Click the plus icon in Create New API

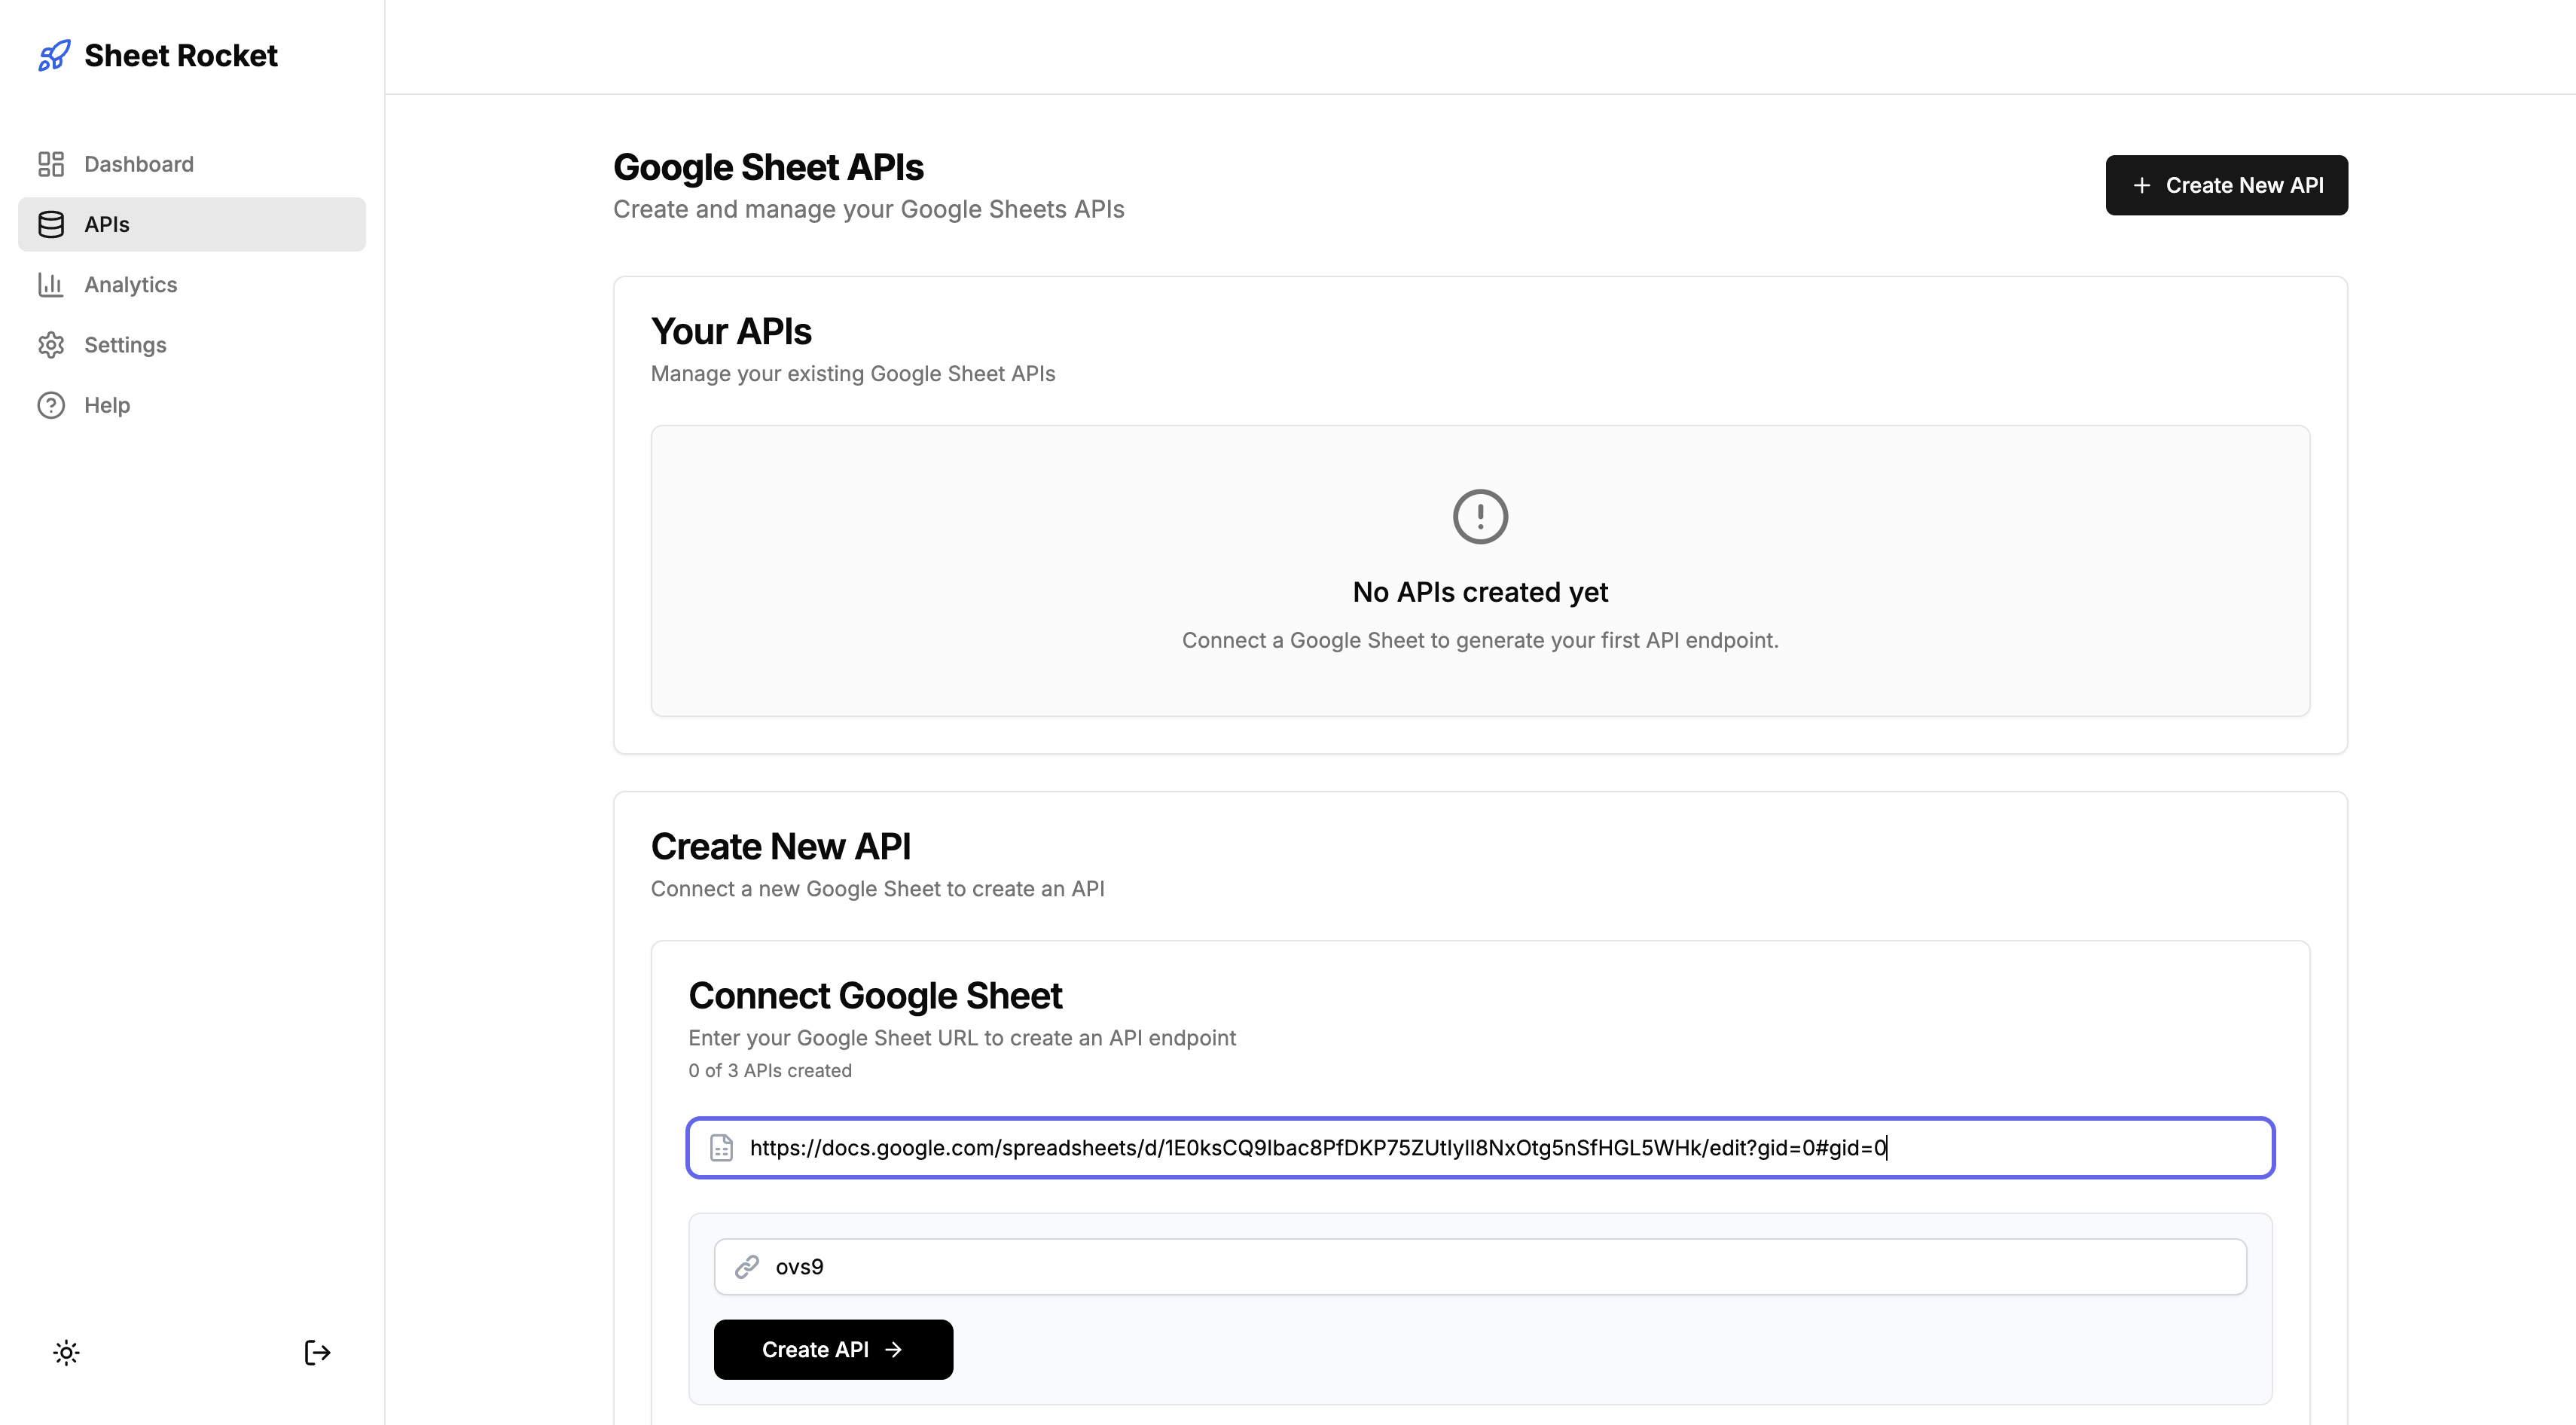(x=2141, y=185)
